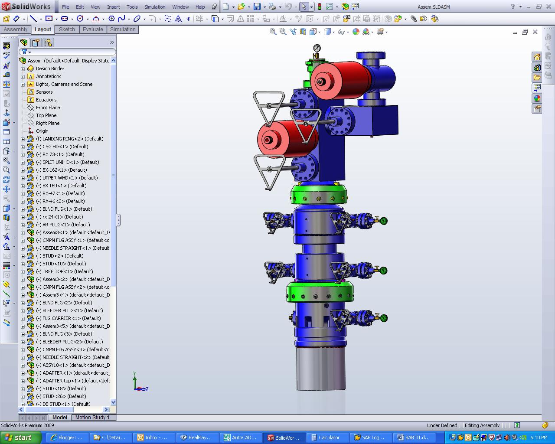Select Zoom to Area tool
The image size is (555, 444).
(282, 32)
